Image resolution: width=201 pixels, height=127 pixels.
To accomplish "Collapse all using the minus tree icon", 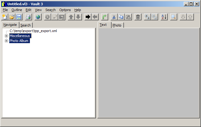I will click(x=154, y=17).
